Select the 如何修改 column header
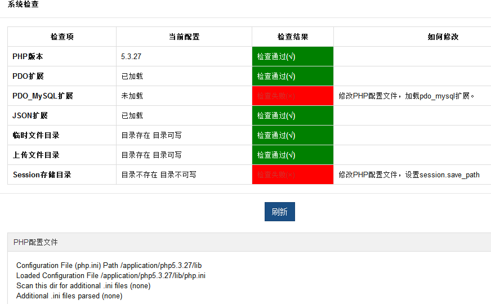Viewport: 491px width, 304px height. pyautogui.click(x=443, y=37)
